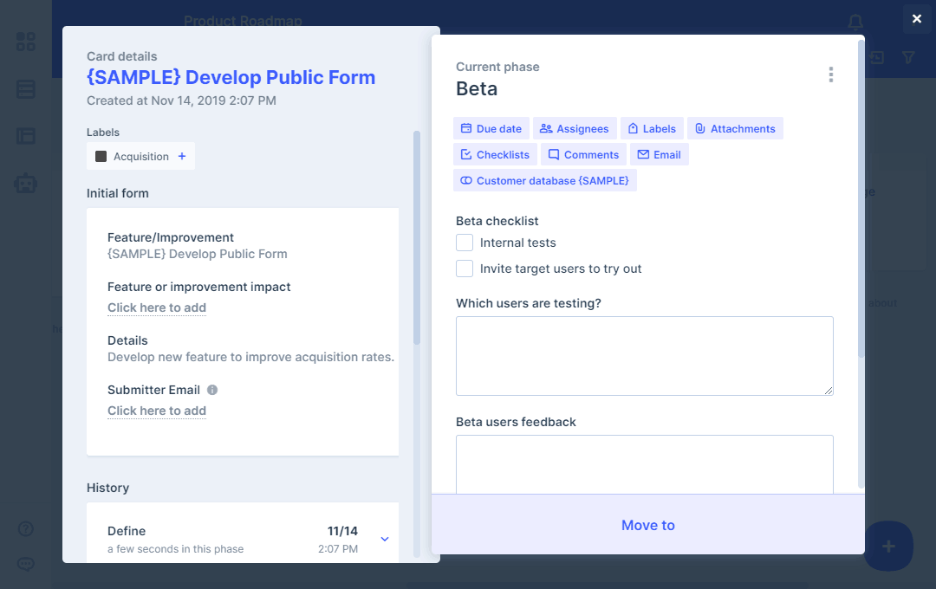Click the info icon next to Submitter Email
This screenshot has width=936, height=589.
click(212, 390)
